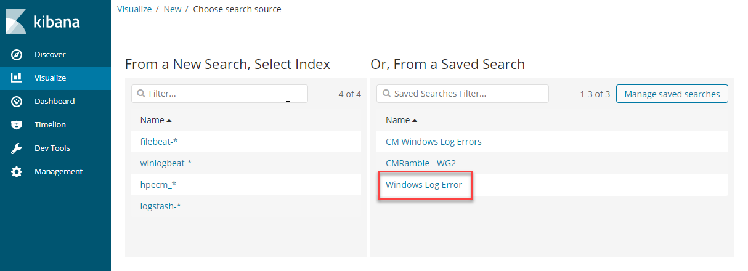Open Timelion in sidebar

[55, 125]
